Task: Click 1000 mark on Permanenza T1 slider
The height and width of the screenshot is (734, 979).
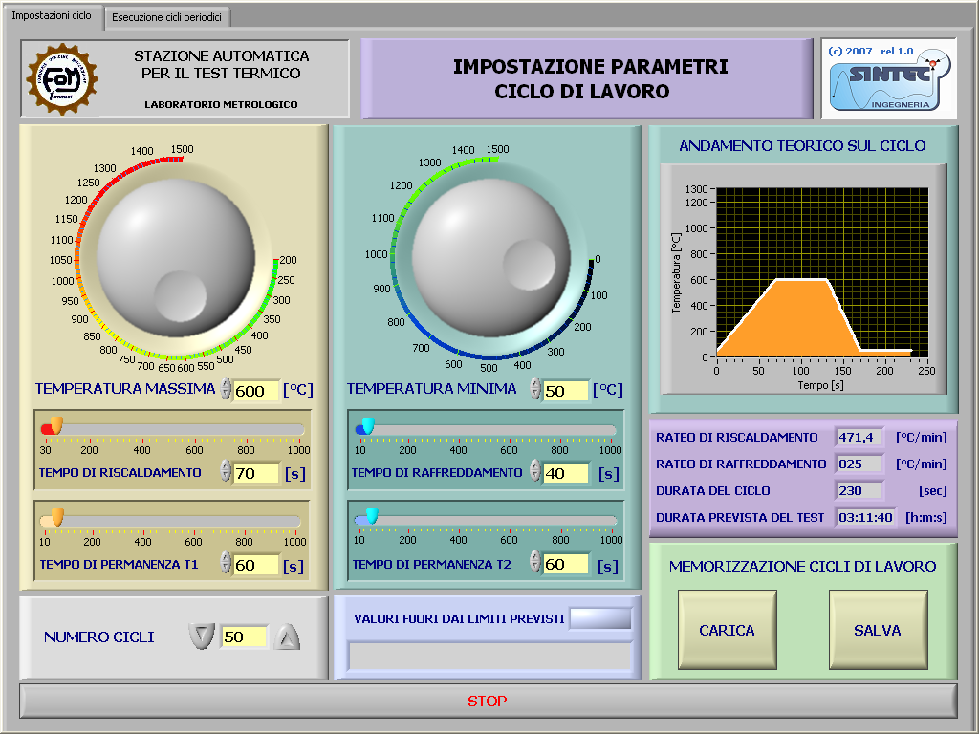Action: [x=294, y=542]
